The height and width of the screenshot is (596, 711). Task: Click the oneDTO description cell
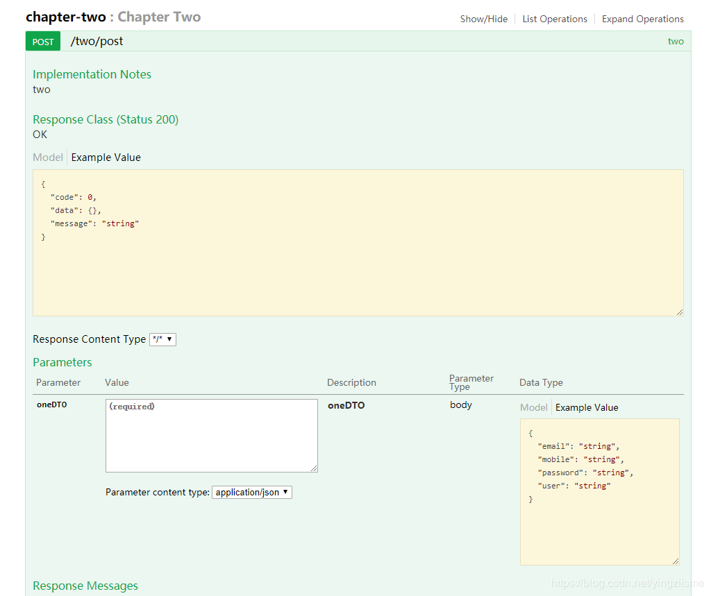(346, 405)
